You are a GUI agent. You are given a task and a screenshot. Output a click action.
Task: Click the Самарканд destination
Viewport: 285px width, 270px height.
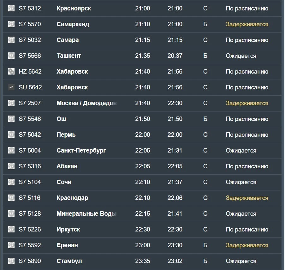pyautogui.click(x=73, y=24)
